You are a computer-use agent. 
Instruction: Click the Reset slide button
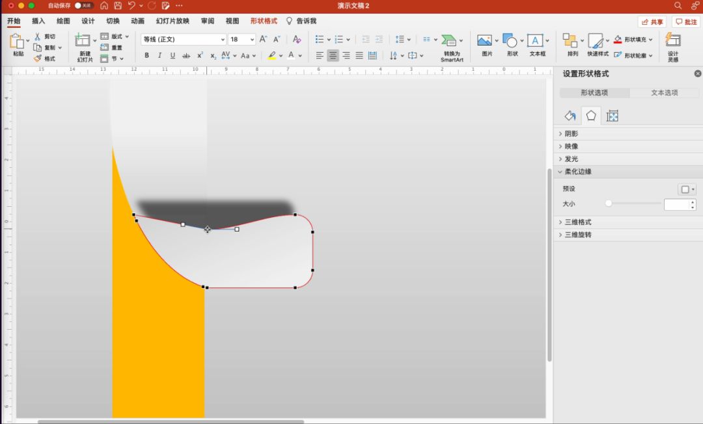pyautogui.click(x=112, y=47)
